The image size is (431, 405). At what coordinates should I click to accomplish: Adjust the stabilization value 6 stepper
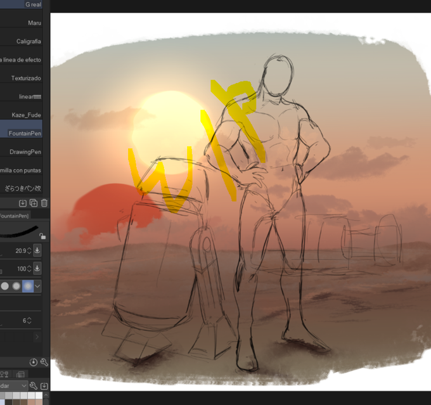[29, 320]
